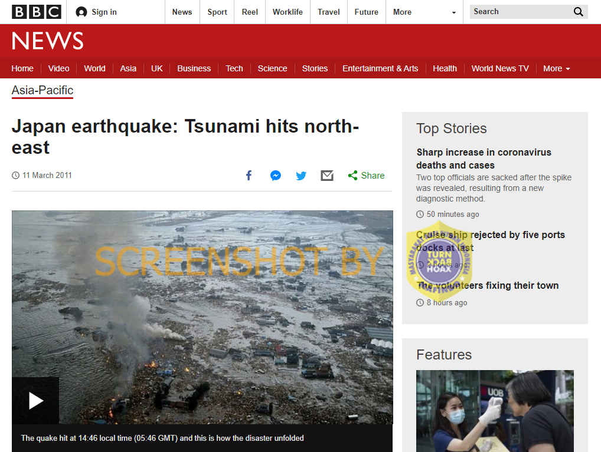Go to UK section
Viewport: 601px width, 452px height.
(157, 68)
